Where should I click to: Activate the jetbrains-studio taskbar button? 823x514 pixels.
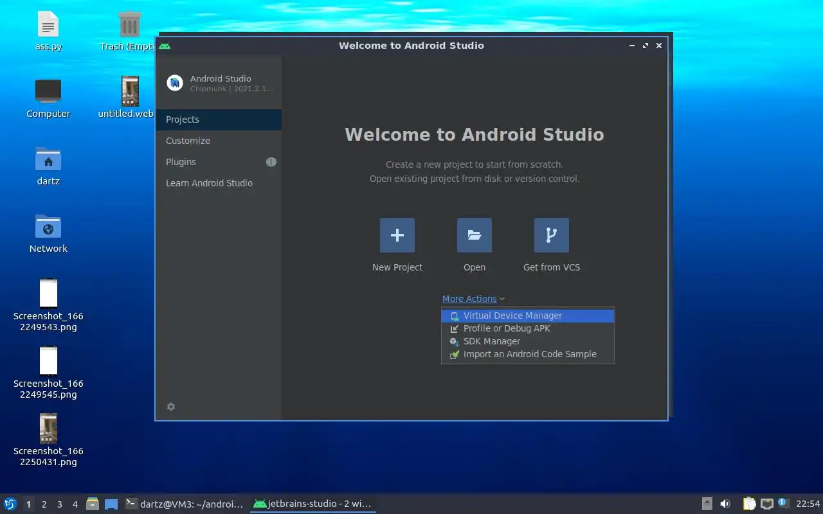[313, 504]
